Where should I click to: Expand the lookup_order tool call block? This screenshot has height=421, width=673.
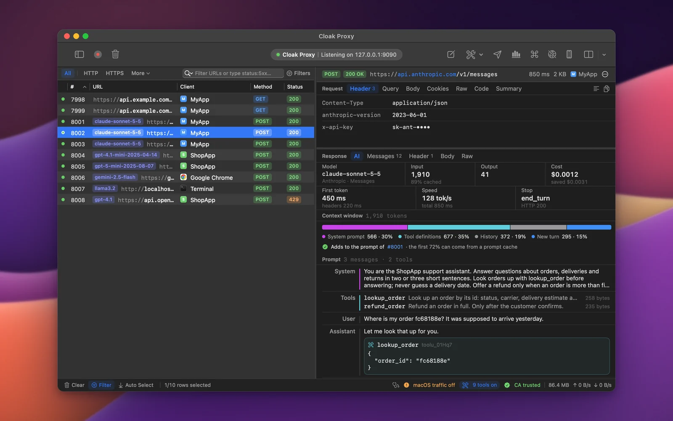pos(487,356)
